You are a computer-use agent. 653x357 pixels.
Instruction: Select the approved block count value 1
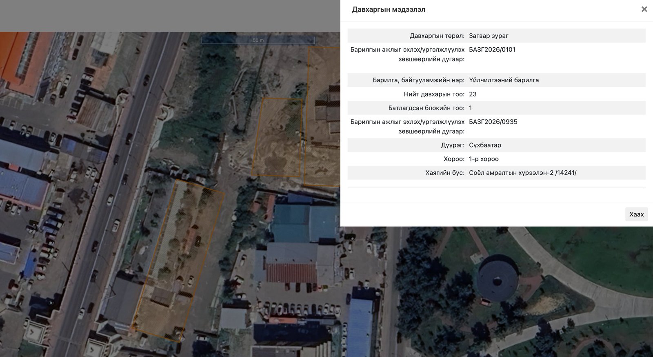click(x=471, y=108)
